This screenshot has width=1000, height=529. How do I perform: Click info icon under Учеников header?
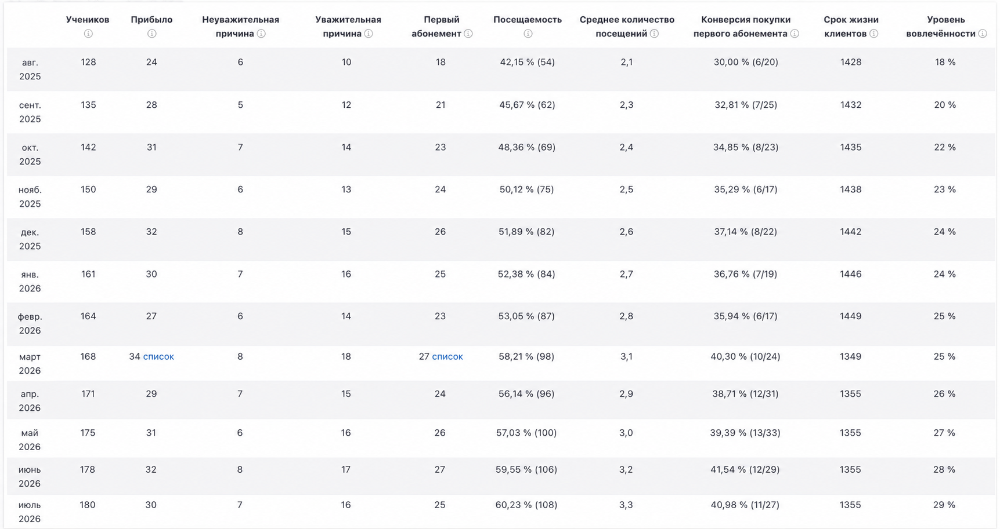click(88, 34)
